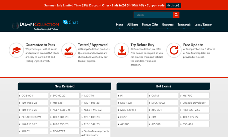
Task: Open the SPLK-1002 hot exam link
Action: pos(163,103)
